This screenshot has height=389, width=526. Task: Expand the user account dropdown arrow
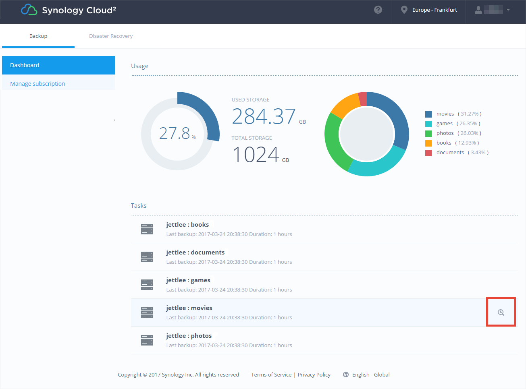pos(508,10)
